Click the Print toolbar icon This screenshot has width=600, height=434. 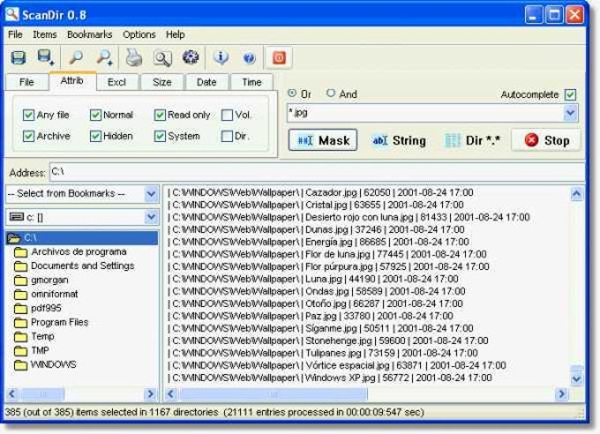133,58
